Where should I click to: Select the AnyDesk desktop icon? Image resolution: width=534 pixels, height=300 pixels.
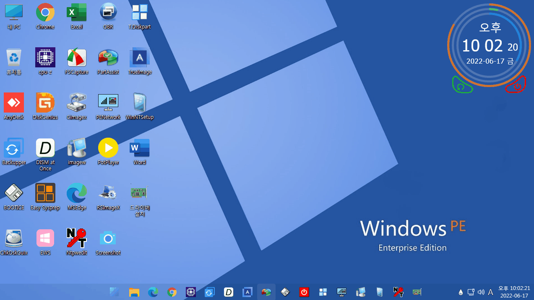(x=14, y=106)
